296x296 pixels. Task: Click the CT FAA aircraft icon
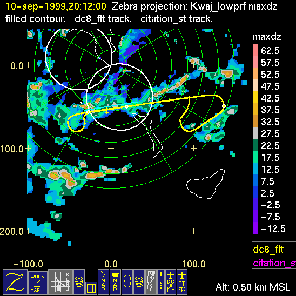click(x=182, y=282)
